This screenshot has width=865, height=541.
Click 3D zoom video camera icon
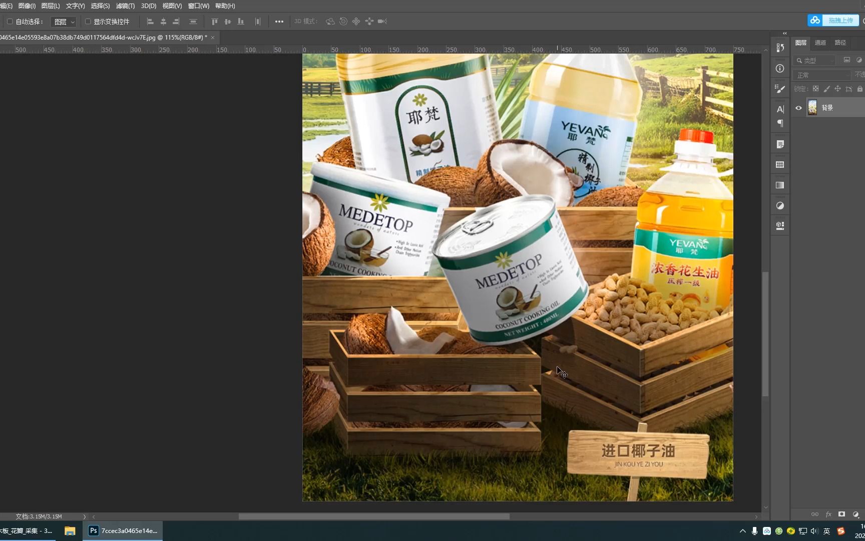(382, 22)
